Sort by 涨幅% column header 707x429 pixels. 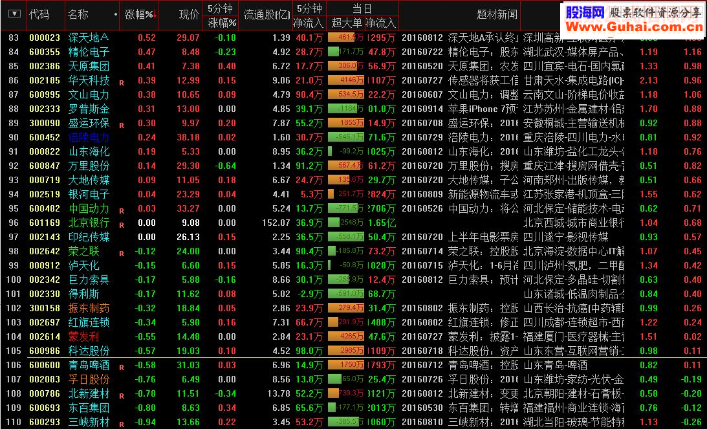tap(140, 15)
